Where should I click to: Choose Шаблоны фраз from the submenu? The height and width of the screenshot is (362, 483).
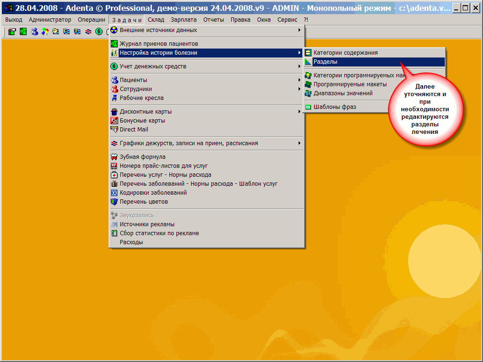334,107
